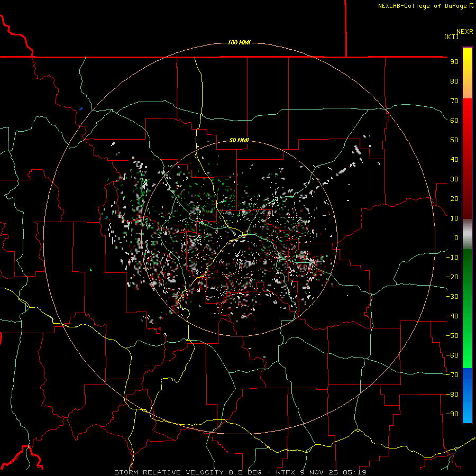This screenshot has height=476, width=476.
Task: Click the gray zero-velocity segment of color bar
Action: (467, 234)
